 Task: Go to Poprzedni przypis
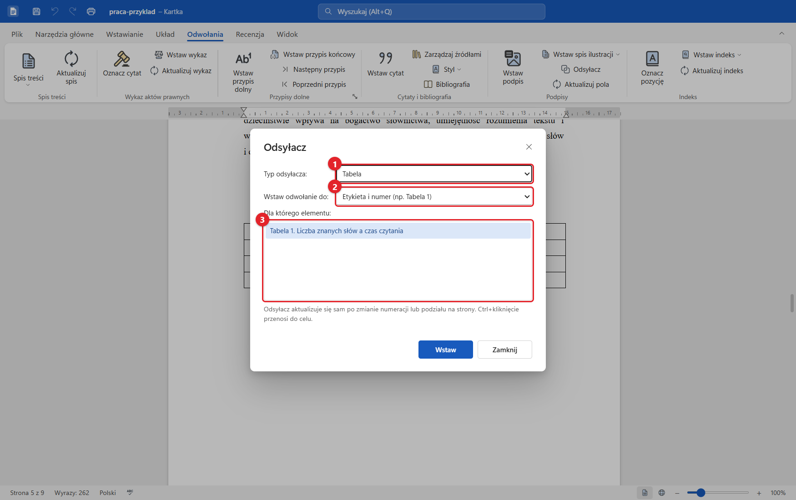[313, 84]
